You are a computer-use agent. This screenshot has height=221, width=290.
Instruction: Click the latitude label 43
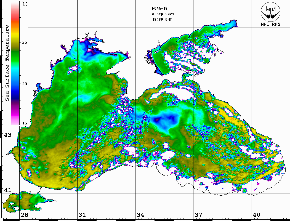click(x=7, y=135)
